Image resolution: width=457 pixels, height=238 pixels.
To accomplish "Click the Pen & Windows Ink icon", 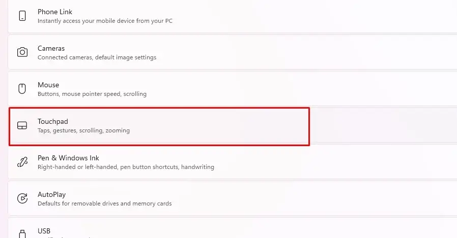I will [x=22, y=162].
